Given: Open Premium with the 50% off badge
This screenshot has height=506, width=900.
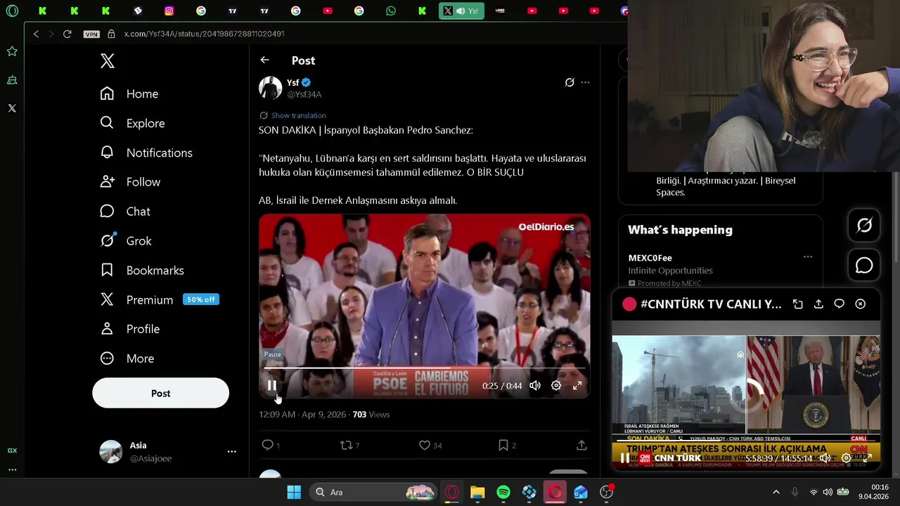Looking at the screenshot, I should tap(159, 299).
